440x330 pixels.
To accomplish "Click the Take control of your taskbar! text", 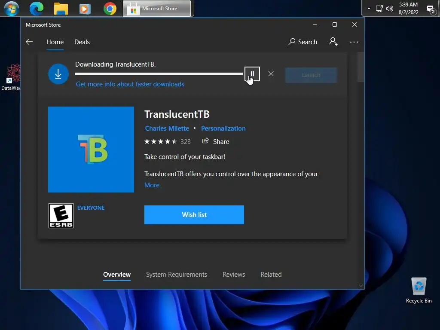I will tap(185, 157).
